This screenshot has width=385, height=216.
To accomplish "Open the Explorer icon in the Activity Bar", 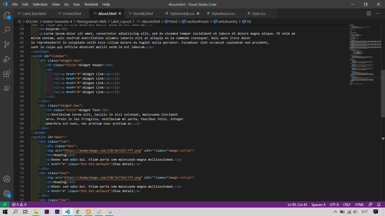I will 7,16.
